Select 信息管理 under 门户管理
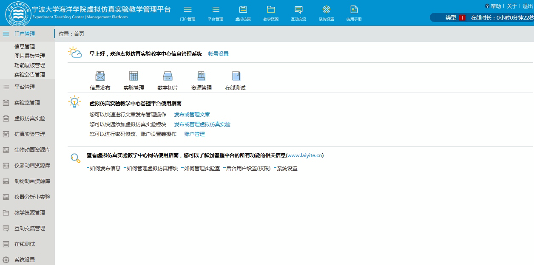The width and height of the screenshot is (534, 265). pyautogui.click(x=25, y=47)
